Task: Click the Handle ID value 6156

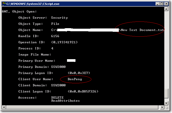Action: (x=55, y=36)
